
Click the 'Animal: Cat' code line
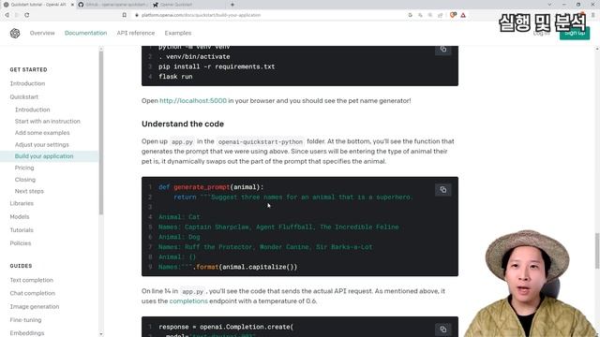179,217
